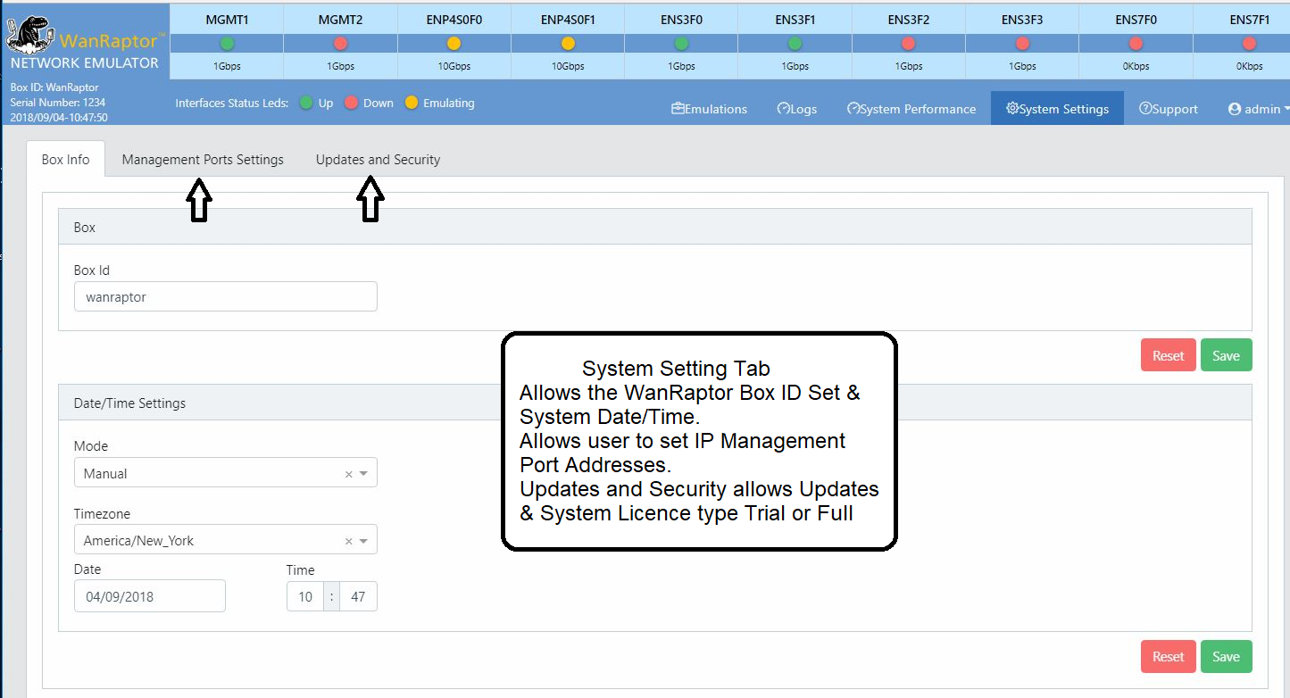Click the Box Id input field

[x=225, y=295]
